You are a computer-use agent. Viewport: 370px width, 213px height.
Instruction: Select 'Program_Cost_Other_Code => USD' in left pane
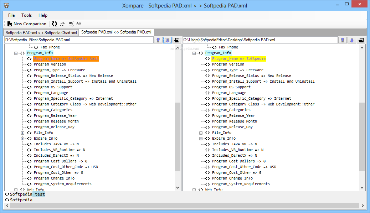tap(66, 167)
